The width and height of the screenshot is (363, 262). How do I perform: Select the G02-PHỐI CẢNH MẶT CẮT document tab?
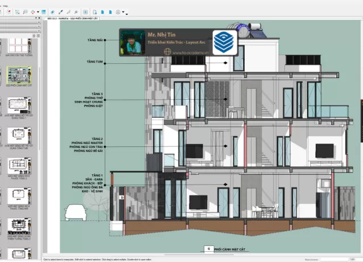pyautogui.click(x=72, y=18)
